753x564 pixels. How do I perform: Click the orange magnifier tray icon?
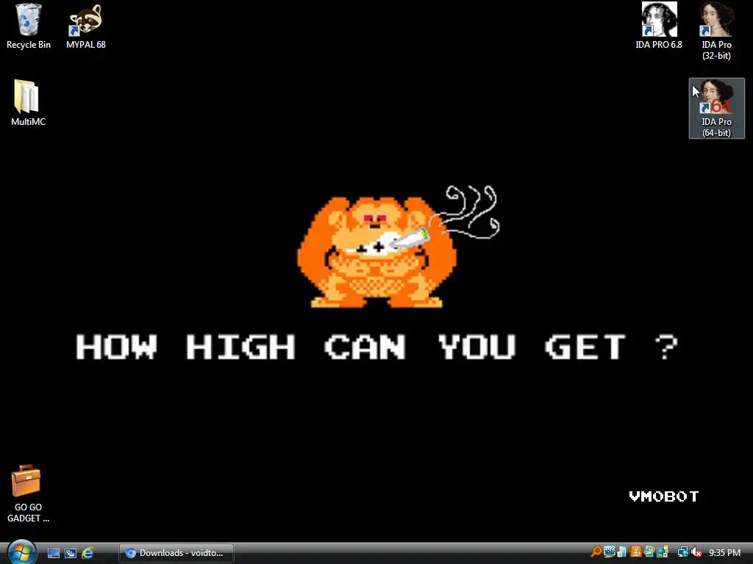pyautogui.click(x=596, y=552)
